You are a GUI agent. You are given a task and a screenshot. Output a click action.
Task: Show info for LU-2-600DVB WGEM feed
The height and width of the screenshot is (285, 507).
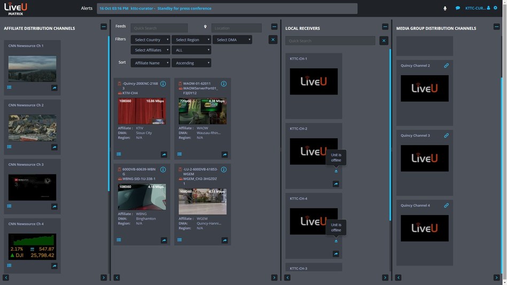pos(224,170)
